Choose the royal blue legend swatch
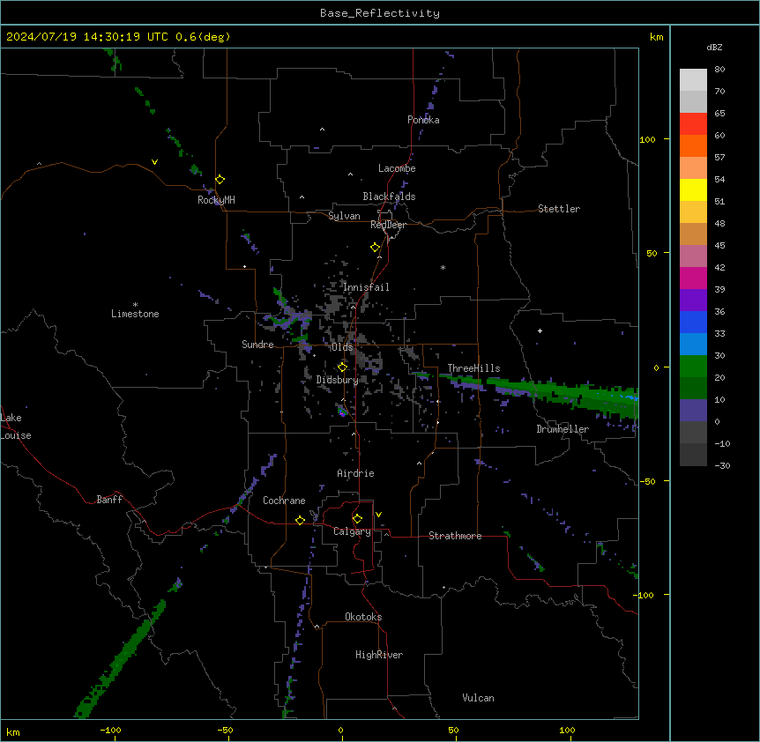The image size is (760, 742). [693, 322]
